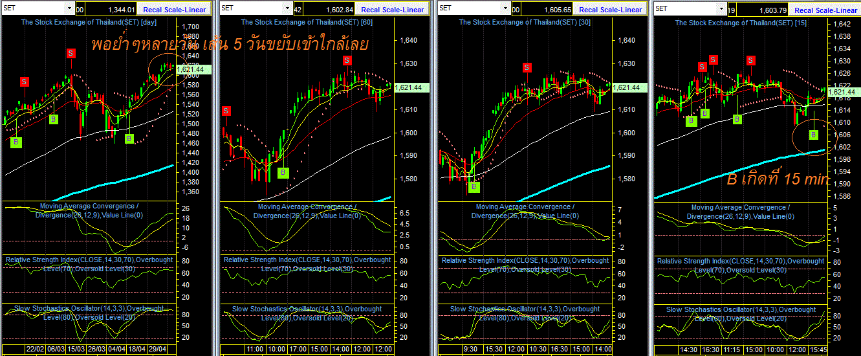Click Recal Scale-Linear in the 60-minute chart
This screenshot has height=356, width=861.
[x=393, y=9]
